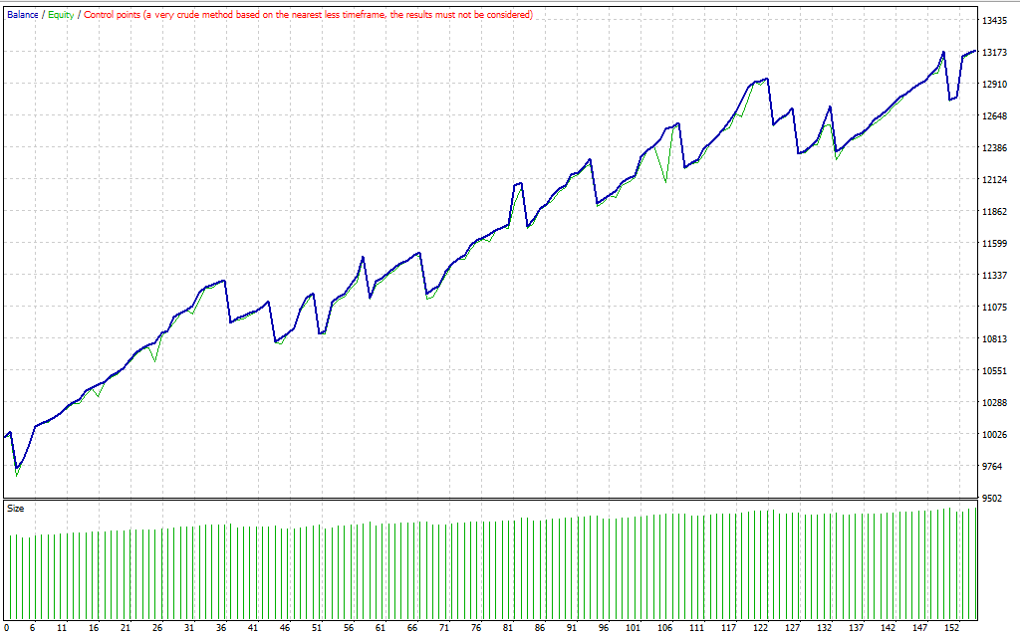Click the 0 mark on the horizontal axis
Viewport: 1020px width, 637px height.
coord(6,628)
